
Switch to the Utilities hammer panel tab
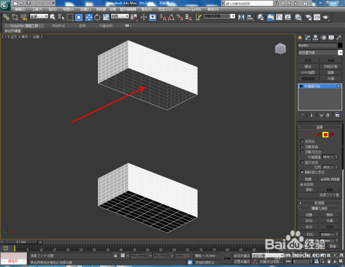click(x=339, y=38)
